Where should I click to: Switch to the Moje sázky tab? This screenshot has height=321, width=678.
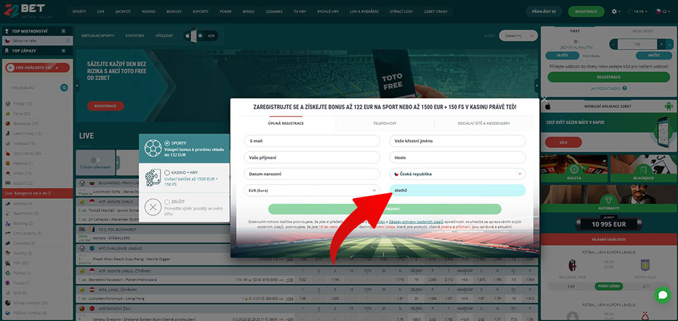[x=641, y=31]
